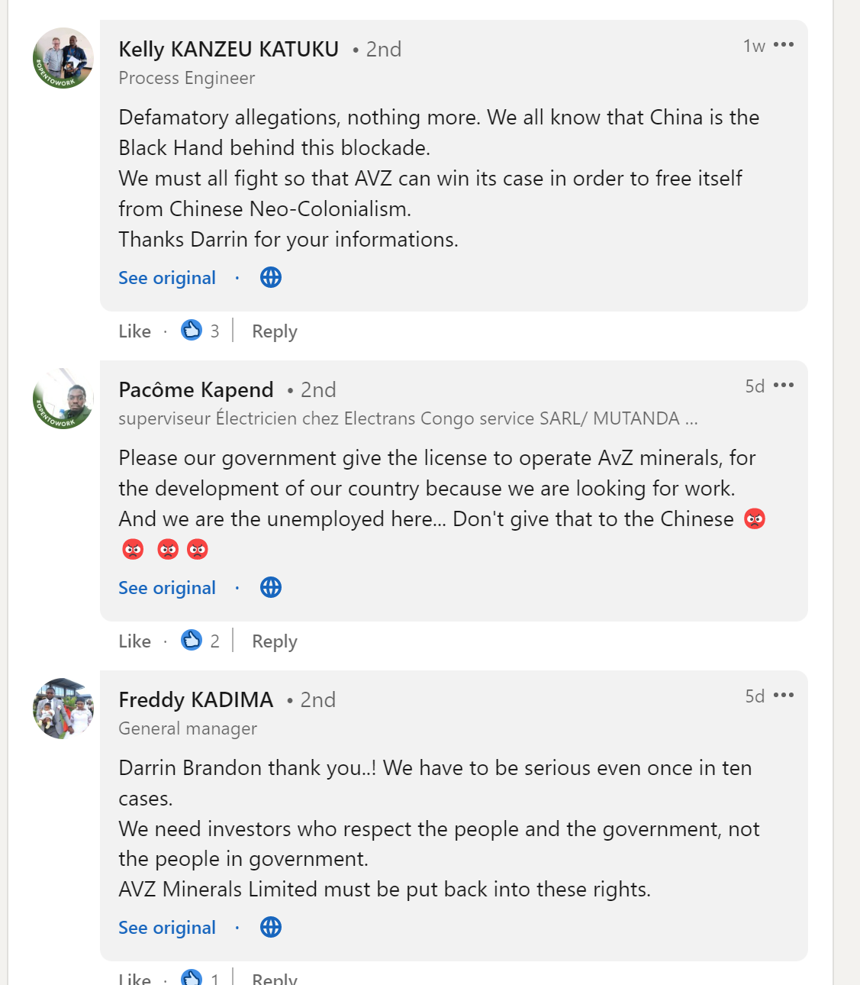The width and height of the screenshot is (860, 985).
Task: Open more options on Kelly KANZEU KATUKU's comment
Action: point(784,45)
